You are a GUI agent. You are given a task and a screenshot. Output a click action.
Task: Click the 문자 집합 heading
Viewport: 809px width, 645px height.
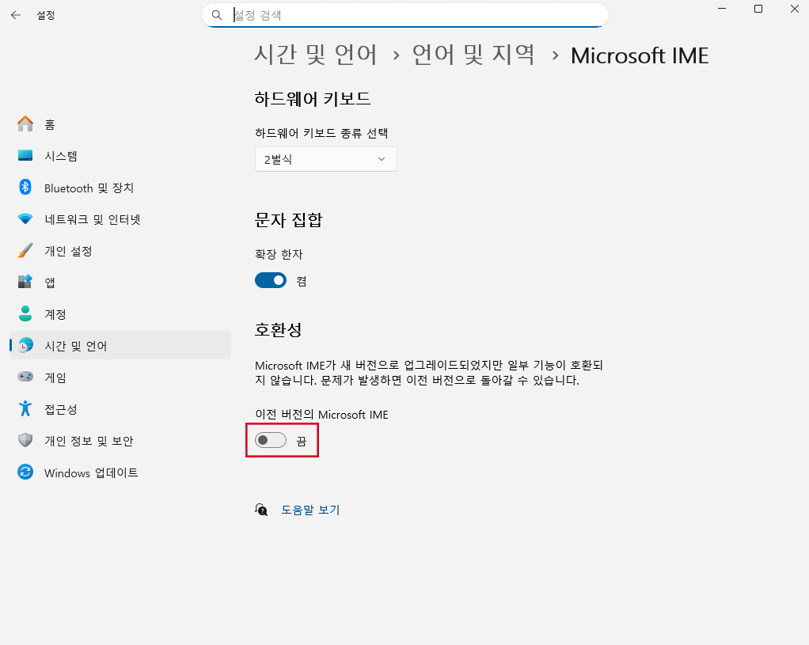(x=288, y=220)
